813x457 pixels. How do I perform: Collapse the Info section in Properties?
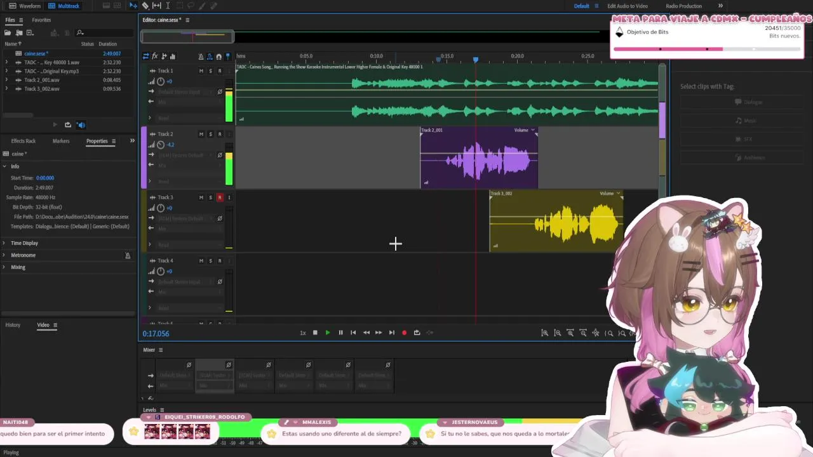click(x=4, y=166)
